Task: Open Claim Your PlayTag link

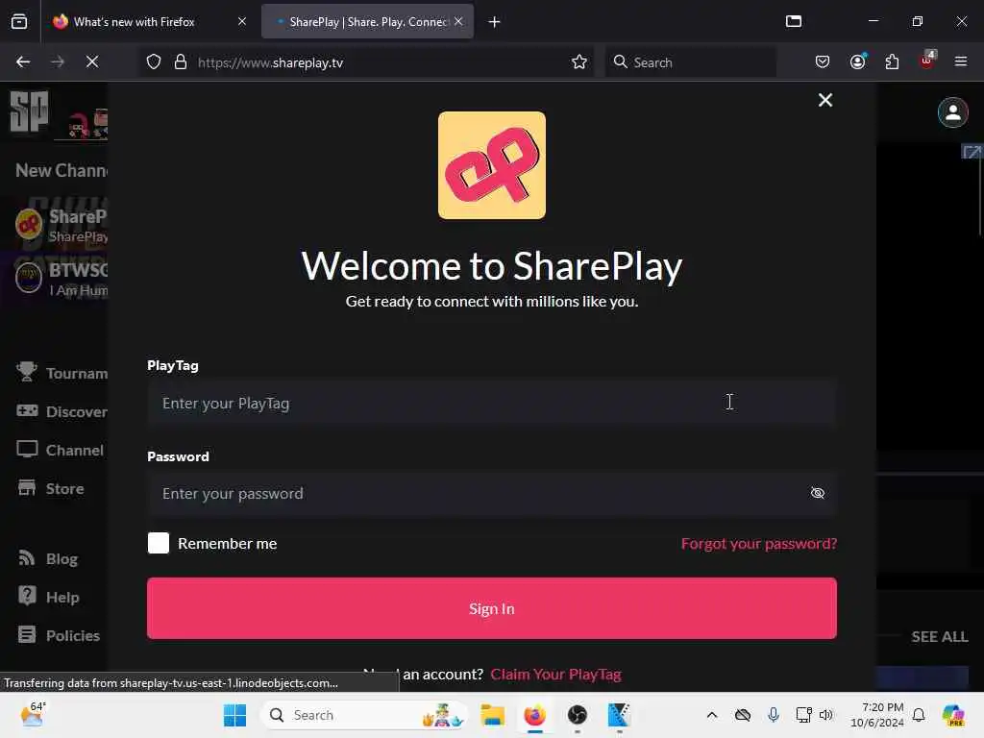Action: pos(555,675)
